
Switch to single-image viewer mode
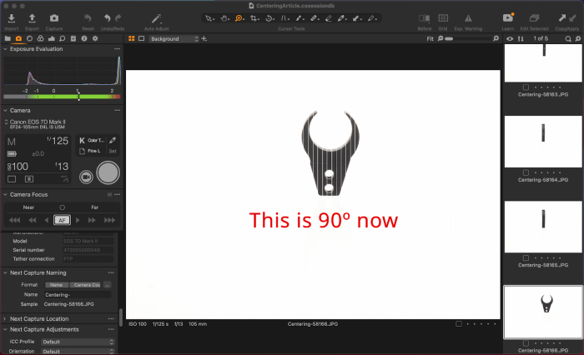click(142, 38)
